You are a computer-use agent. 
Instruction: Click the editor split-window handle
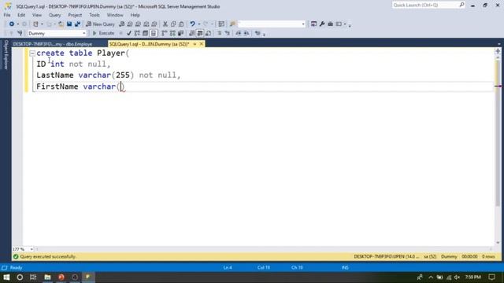point(498,50)
